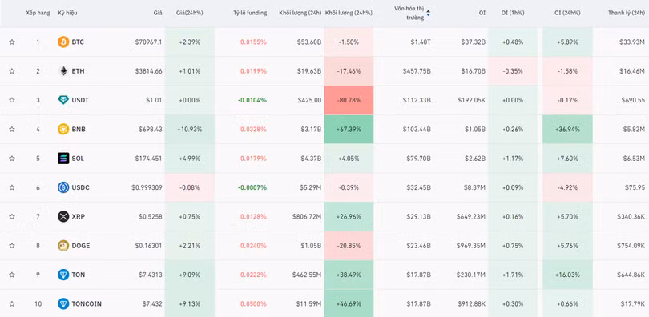This screenshot has height=317, width=649.
Task: Click funding rate 0.0500%
Action: 254,303
